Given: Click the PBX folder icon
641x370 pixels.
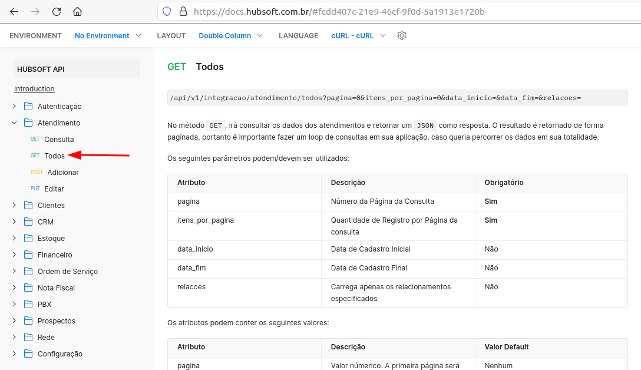Looking at the screenshot, I should point(28,304).
